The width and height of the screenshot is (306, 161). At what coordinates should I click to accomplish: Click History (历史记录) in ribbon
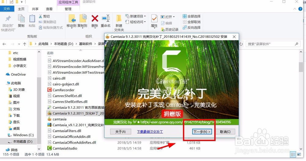tap(170, 29)
